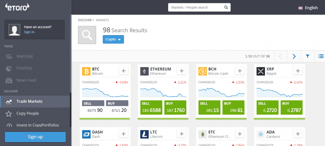Image resolution: width=325 pixels, height=146 pixels.
Task: Click the user avatar placeholder icon
Action: (x=14, y=29)
